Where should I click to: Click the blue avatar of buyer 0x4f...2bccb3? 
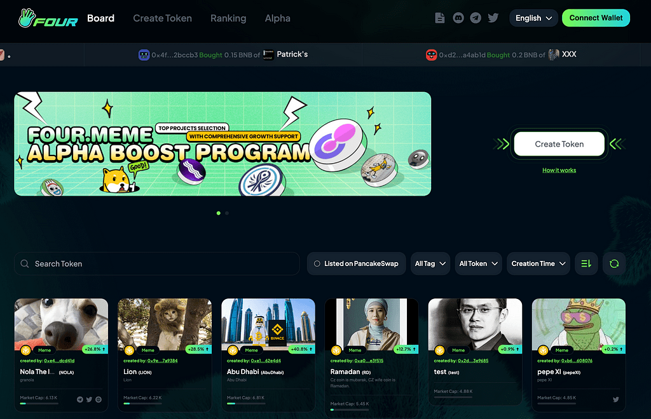click(144, 55)
